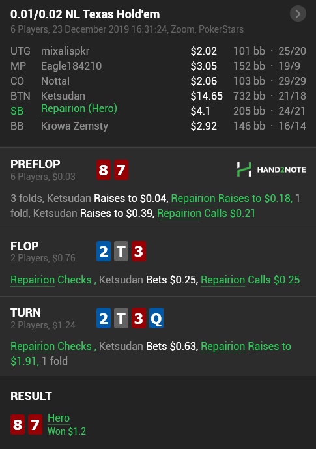Click the gray T card on the flop
Image resolution: width=316 pixels, height=449 pixels.
pos(121,252)
